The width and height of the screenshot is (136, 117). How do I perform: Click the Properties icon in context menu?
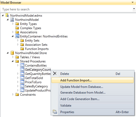(x=55, y=112)
